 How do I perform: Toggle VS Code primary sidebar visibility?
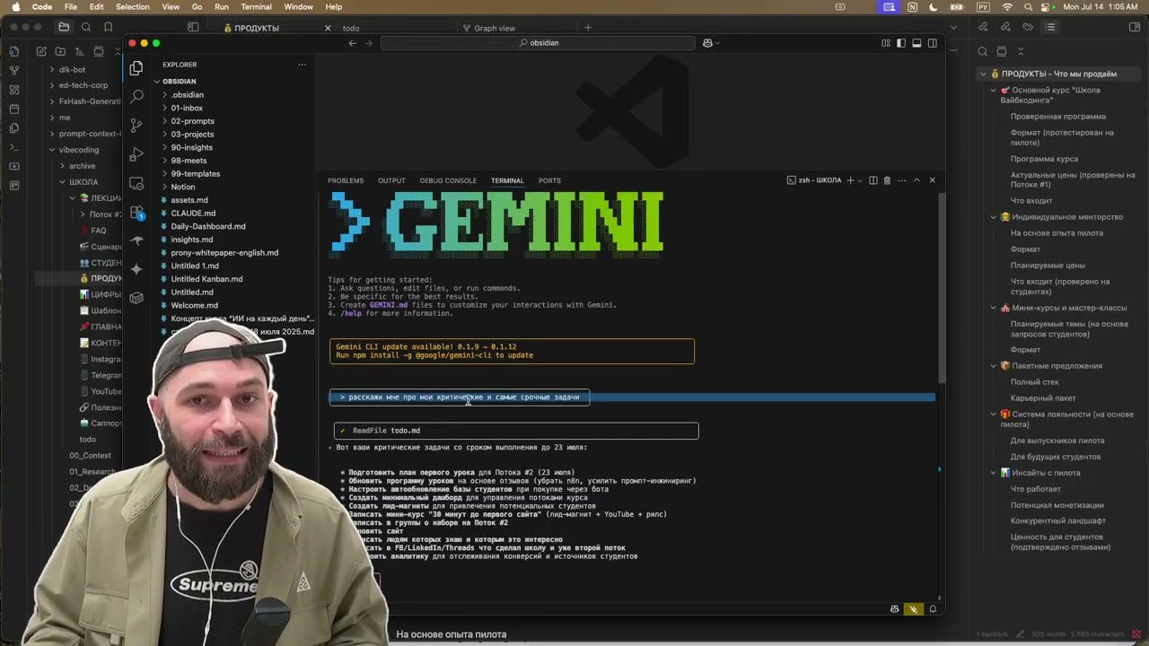(x=901, y=43)
